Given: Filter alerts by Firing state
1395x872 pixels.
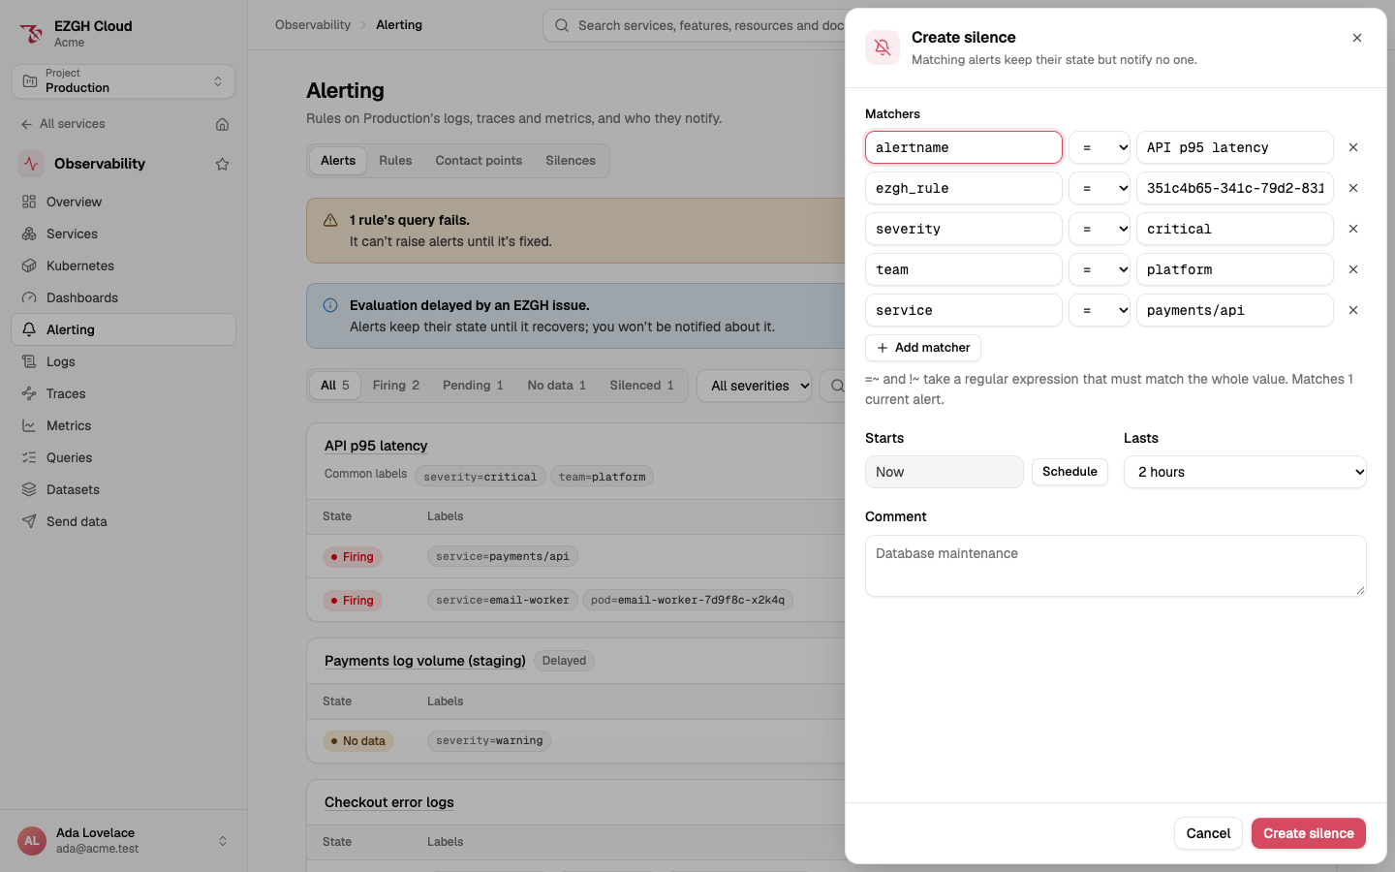Looking at the screenshot, I should click(x=396, y=386).
